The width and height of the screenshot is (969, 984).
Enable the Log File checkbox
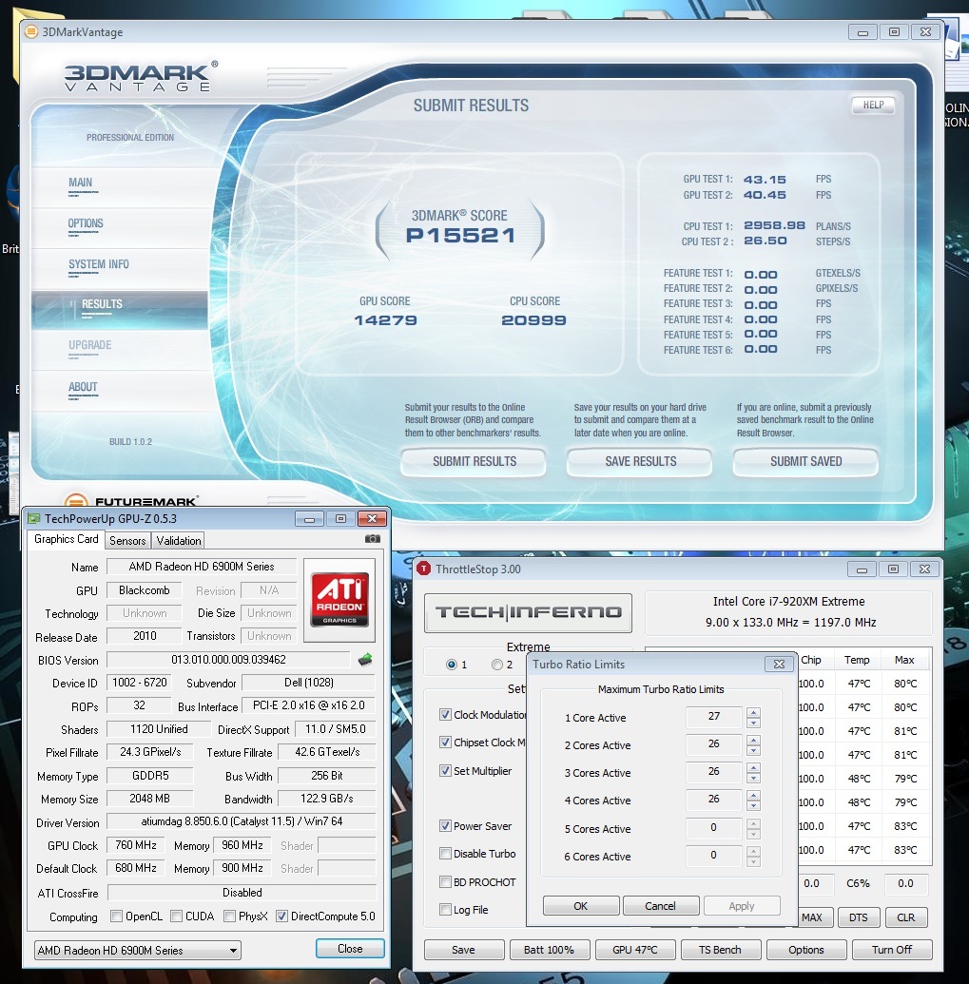coord(445,909)
